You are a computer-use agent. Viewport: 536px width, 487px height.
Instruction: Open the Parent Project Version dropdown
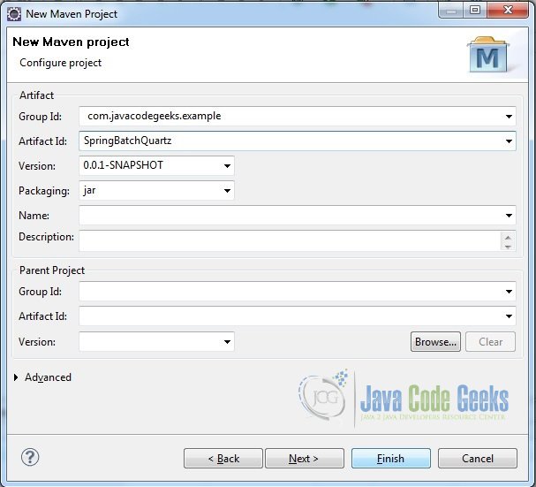(x=227, y=341)
